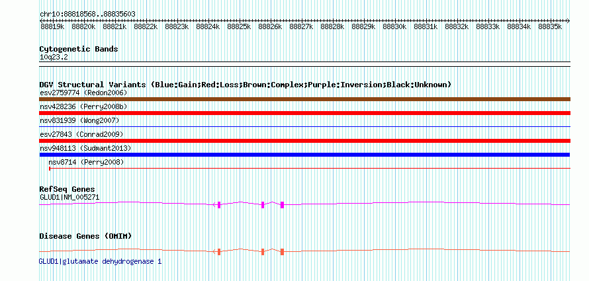Click the DGV Structural Variants track title

[x=246, y=85]
